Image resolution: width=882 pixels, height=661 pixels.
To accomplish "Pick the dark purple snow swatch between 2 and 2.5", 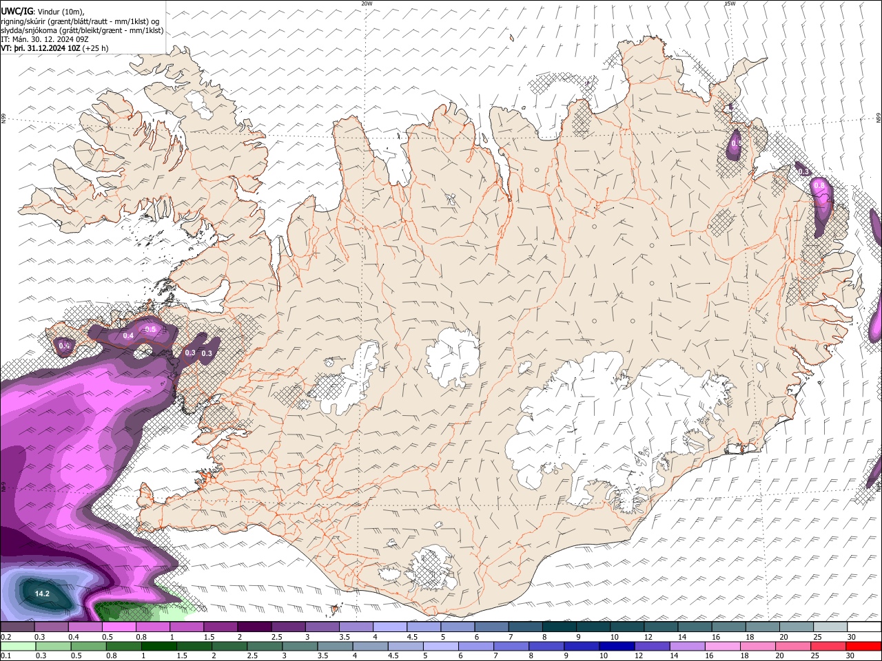I will 254,627.
